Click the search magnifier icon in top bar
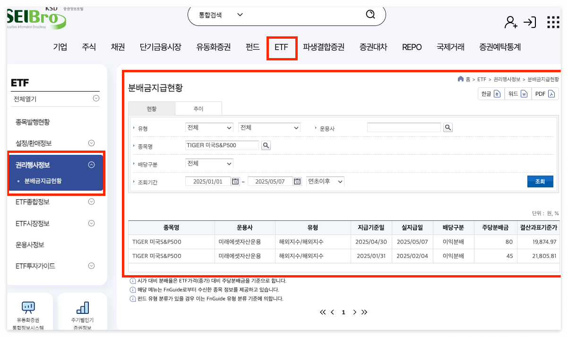This screenshot has height=337, width=568. click(x=370, y=14)
